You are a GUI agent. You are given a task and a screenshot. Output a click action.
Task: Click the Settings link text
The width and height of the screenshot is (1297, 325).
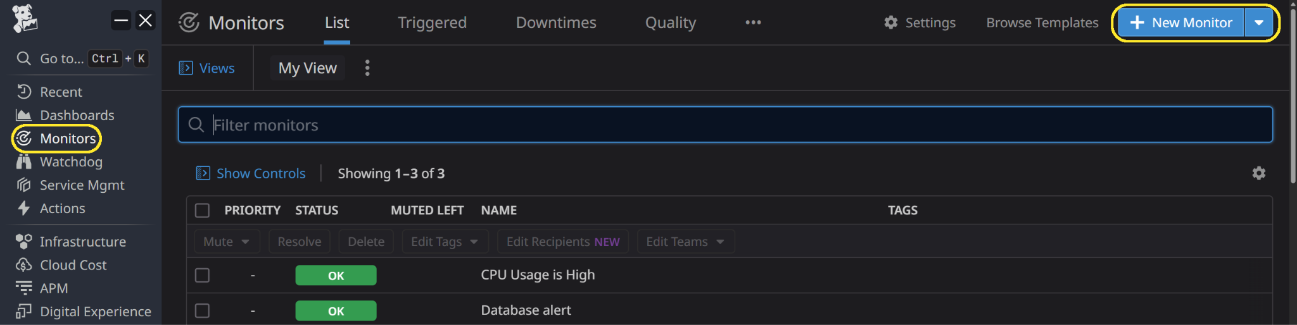coord(930,23)
